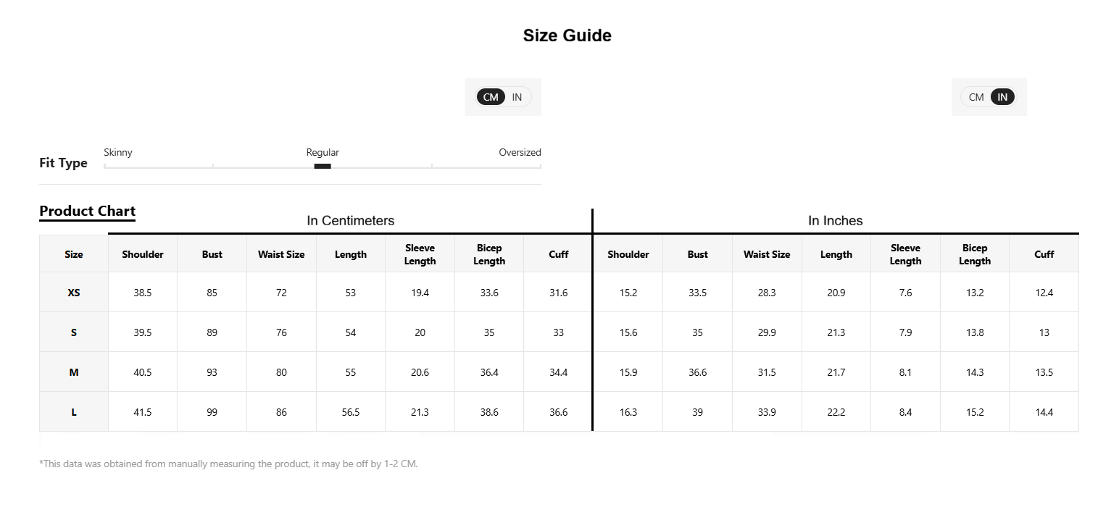Click the Size Guide title
This screenshot has width=1119, height=507.
pos(567,35)
